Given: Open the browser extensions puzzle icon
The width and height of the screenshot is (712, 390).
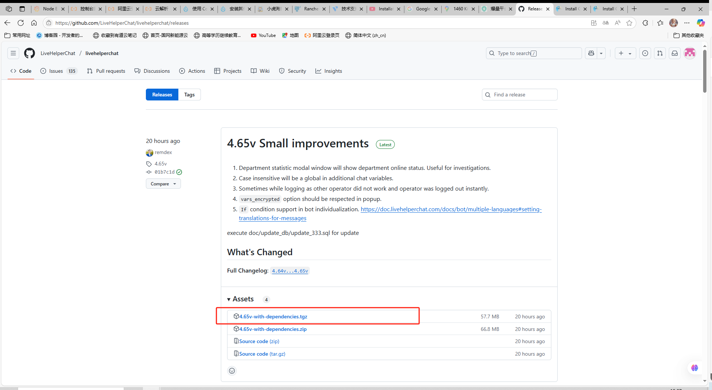Looking at the screenshot, I should pyautogui.click(x=645, y=23).
